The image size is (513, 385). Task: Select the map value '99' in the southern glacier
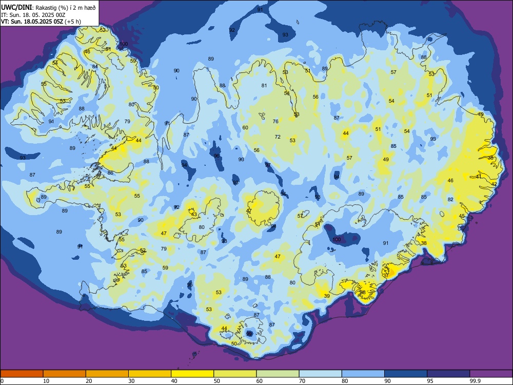[249, 334]
